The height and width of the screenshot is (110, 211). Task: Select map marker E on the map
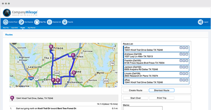point(58,80)
